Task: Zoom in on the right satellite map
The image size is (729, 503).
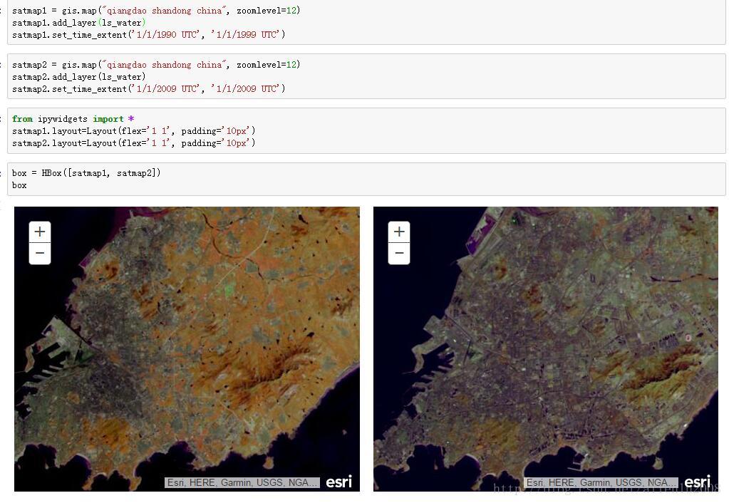Action: tap(399, 232)
